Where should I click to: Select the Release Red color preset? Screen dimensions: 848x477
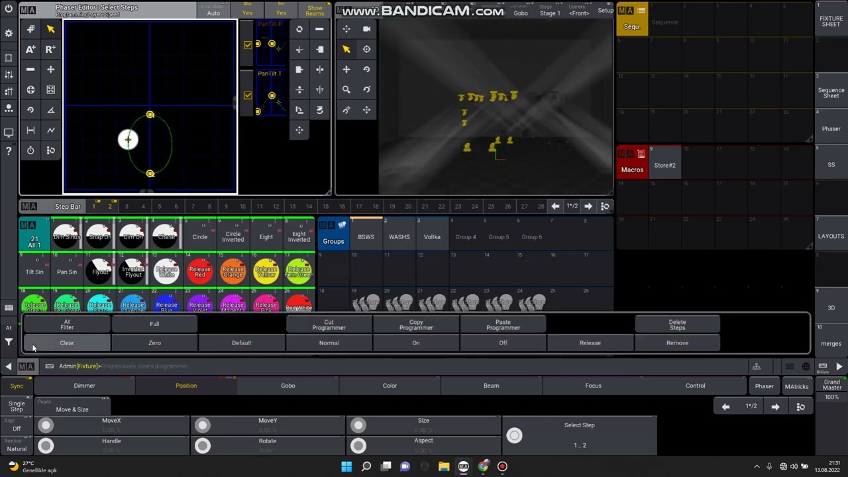(x=199, y=272)
